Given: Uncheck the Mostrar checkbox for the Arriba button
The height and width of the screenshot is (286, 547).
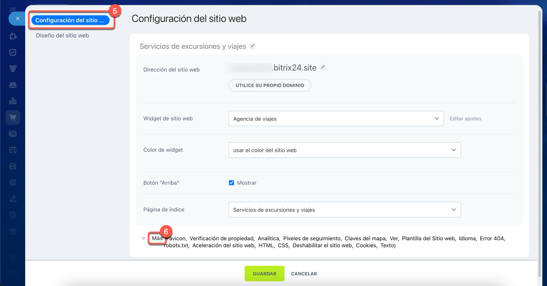Looking at the screenshot, I should pos(232,183).
